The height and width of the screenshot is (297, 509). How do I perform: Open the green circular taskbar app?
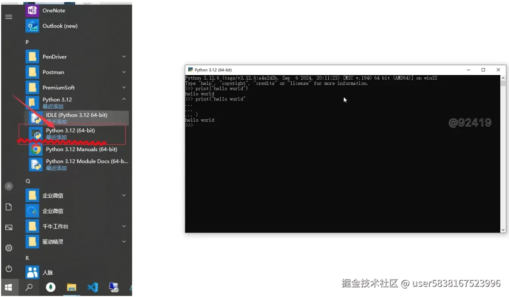coord(50,288)
